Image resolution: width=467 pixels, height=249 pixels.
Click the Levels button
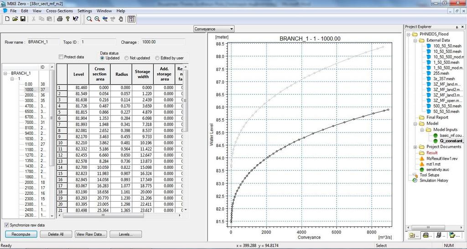click(126, 234)
